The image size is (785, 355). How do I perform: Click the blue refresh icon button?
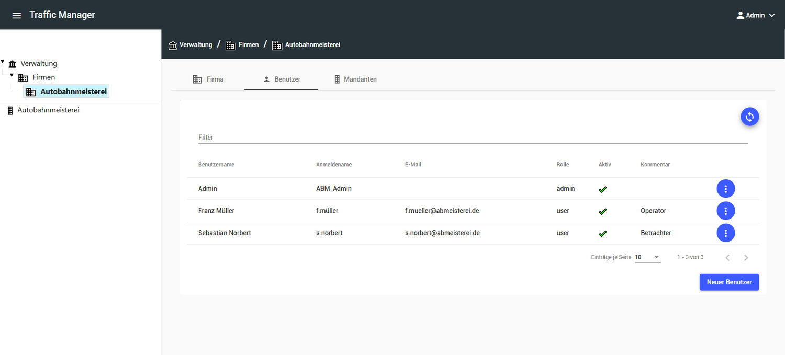[x=749, y=117]
